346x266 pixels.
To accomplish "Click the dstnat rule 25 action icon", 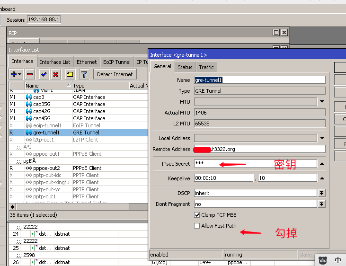I will [x=35, y=248].
